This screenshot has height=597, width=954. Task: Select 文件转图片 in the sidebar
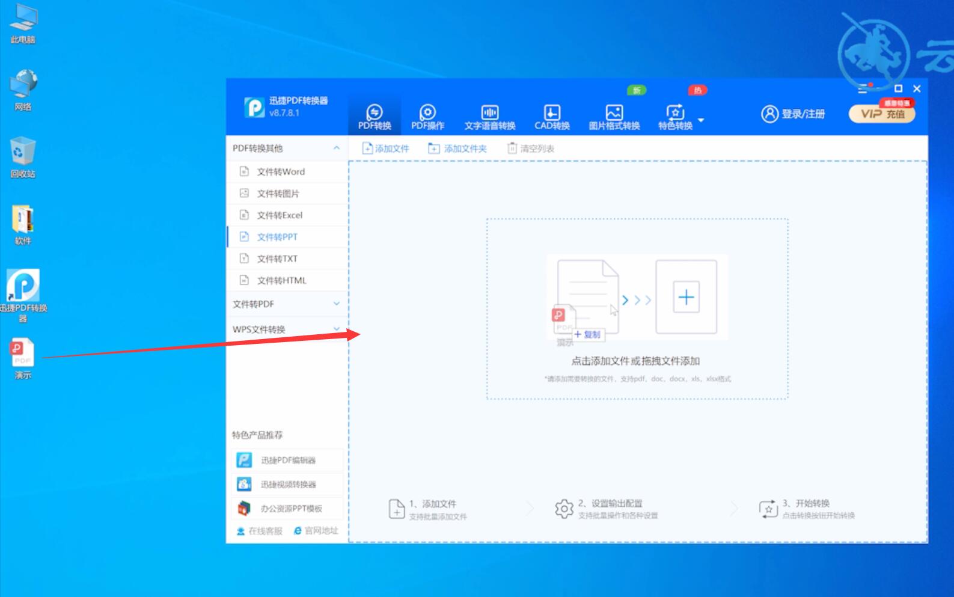pos(287,193)
